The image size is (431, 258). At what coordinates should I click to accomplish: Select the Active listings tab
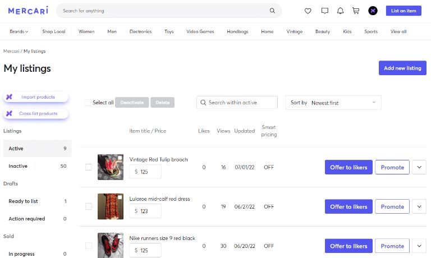pos(38,149)
